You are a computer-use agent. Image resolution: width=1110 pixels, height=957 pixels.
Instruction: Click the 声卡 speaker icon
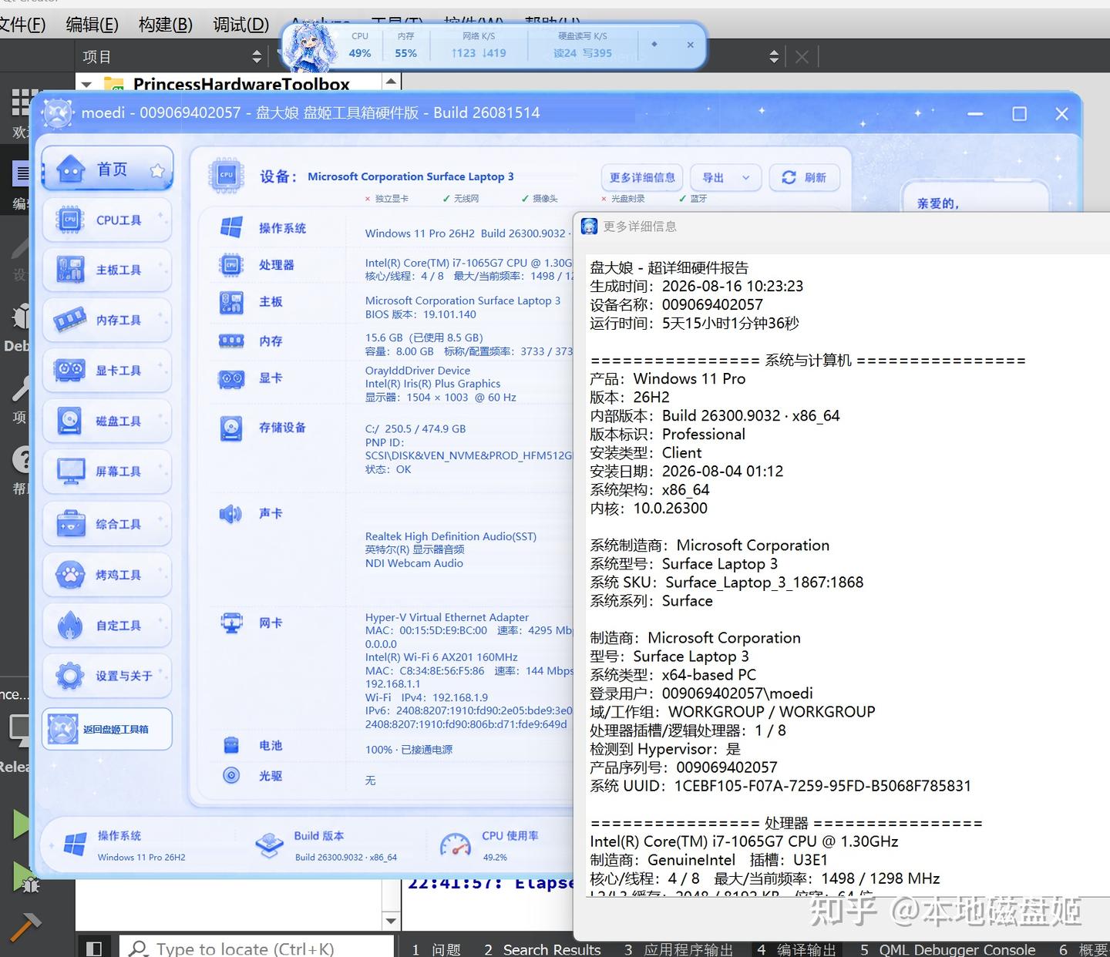(x=231, y=513)
